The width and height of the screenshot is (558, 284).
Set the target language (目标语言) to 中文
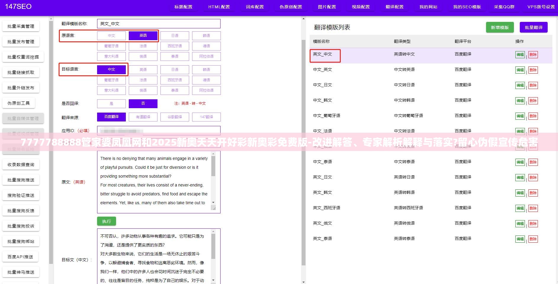(111, 70)
